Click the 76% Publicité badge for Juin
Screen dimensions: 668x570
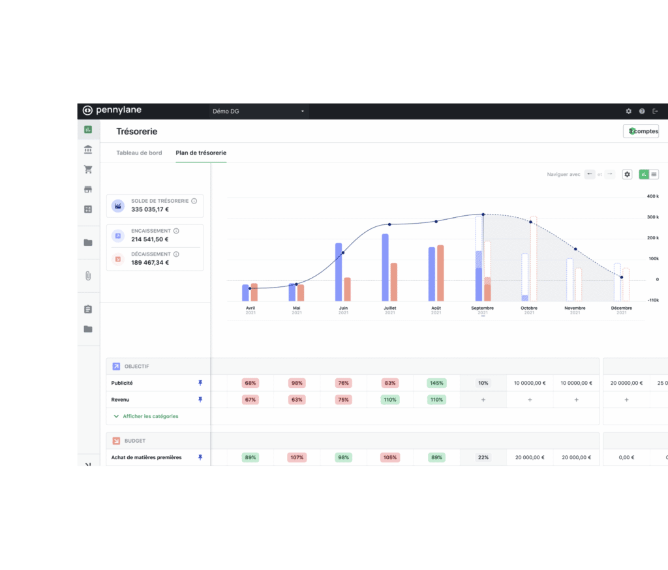click(343, 383)
